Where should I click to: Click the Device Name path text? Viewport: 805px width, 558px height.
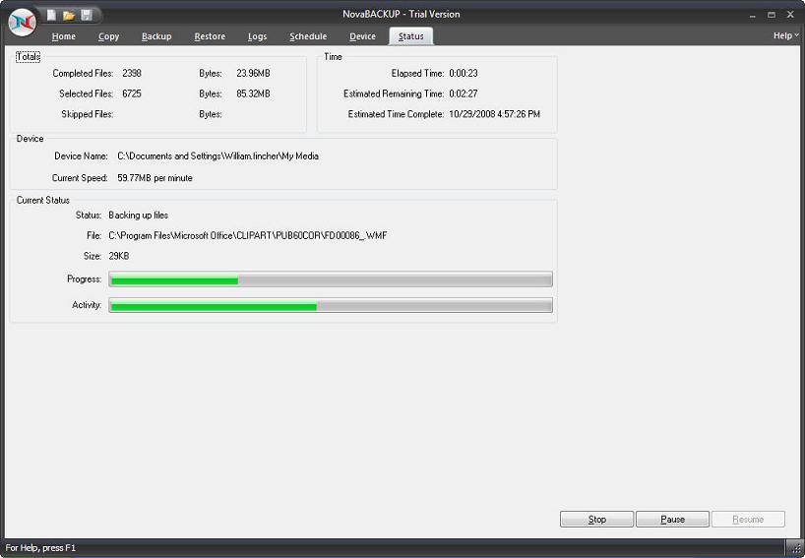[x=218, y=156]
